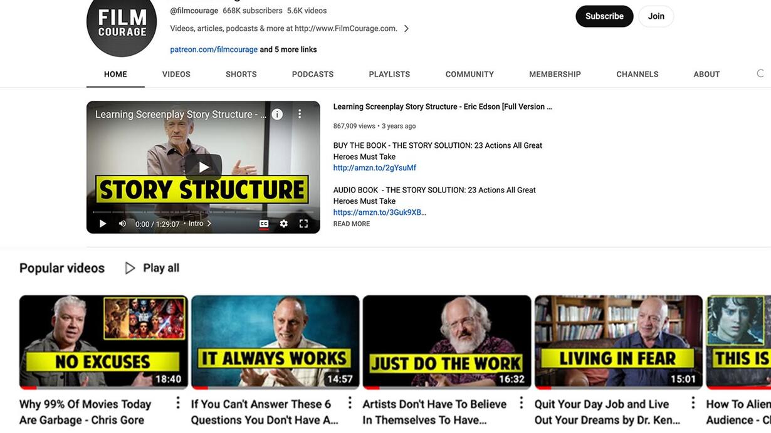Subscribe to the Film Courage channel
This screenshot has width=771, height=433.
[x=604, y=16]
